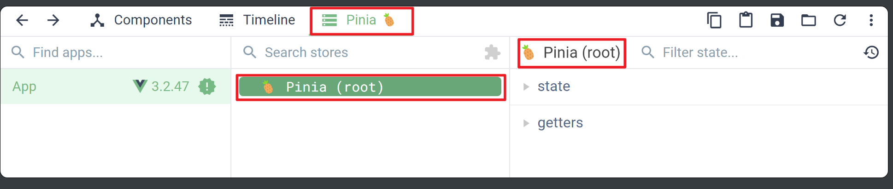This screenshot has width=893, height=189.
Task: Copy state using the copy icon
Action: (714, 20)
